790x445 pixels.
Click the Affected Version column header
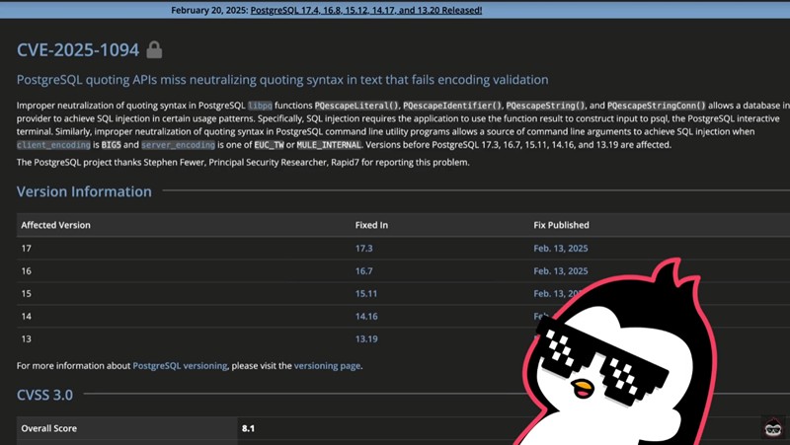[x=56, y=225]
